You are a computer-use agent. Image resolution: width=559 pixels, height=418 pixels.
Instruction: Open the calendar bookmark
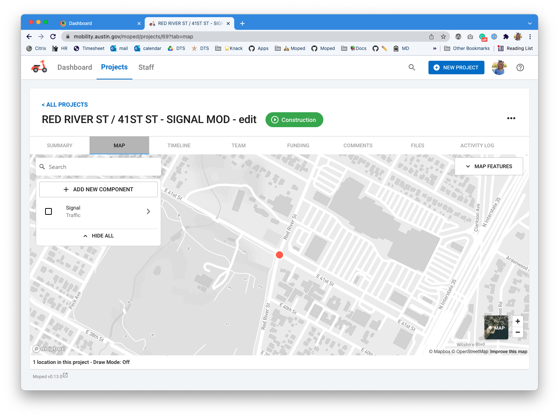(x=148, y=48)
